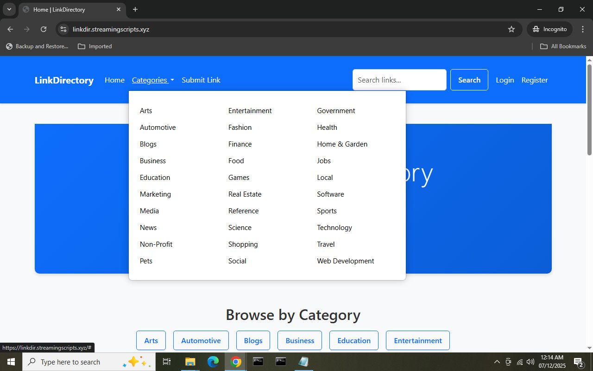Bookmark this page with the star icon
Viewport: 593px width, 371px height.
coord(511,29)
